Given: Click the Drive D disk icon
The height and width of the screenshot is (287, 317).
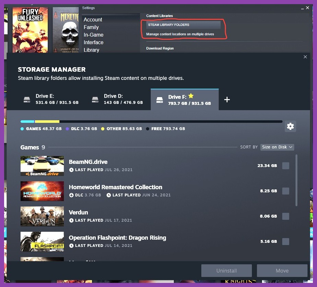Looking at the screenshot, I should 95,99.
